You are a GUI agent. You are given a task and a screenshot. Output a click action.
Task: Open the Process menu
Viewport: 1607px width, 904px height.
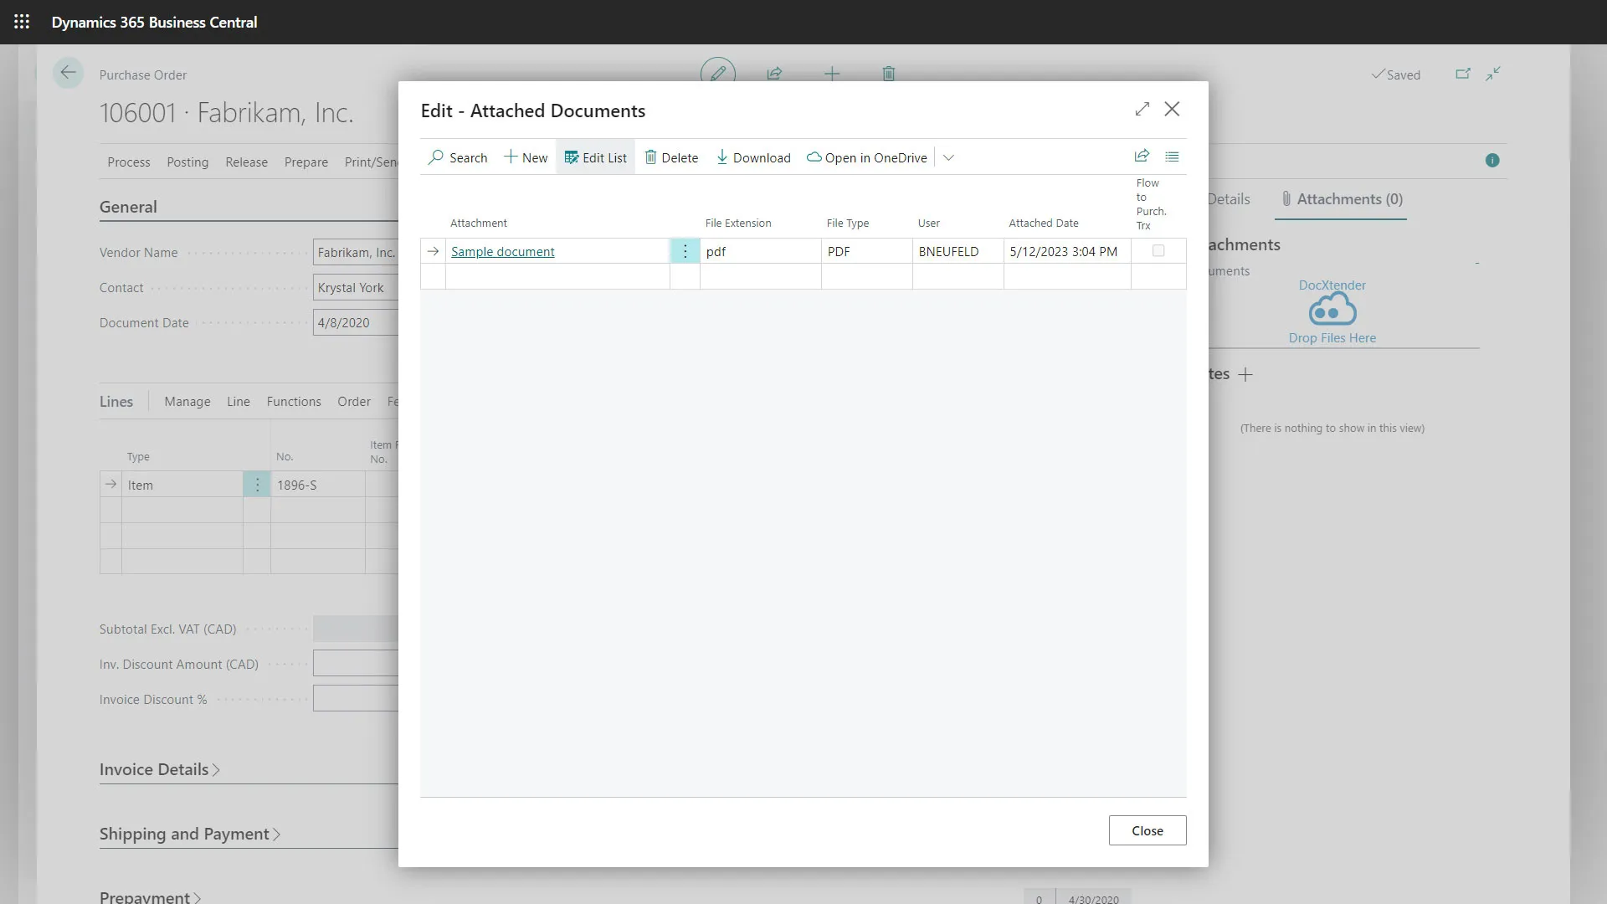point(128,162)
